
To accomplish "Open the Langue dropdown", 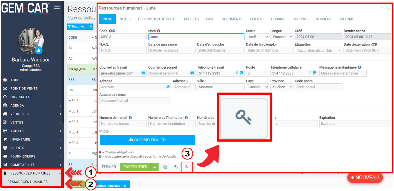I will (x=282, y=37).
